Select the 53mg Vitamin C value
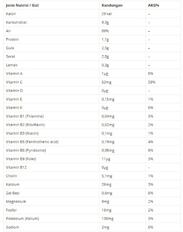This screenshot has height=232, width=183. [106, 82]
